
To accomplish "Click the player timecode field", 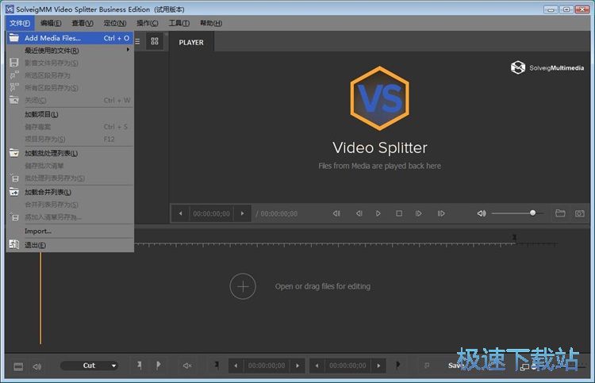I will tap(211, 213).
